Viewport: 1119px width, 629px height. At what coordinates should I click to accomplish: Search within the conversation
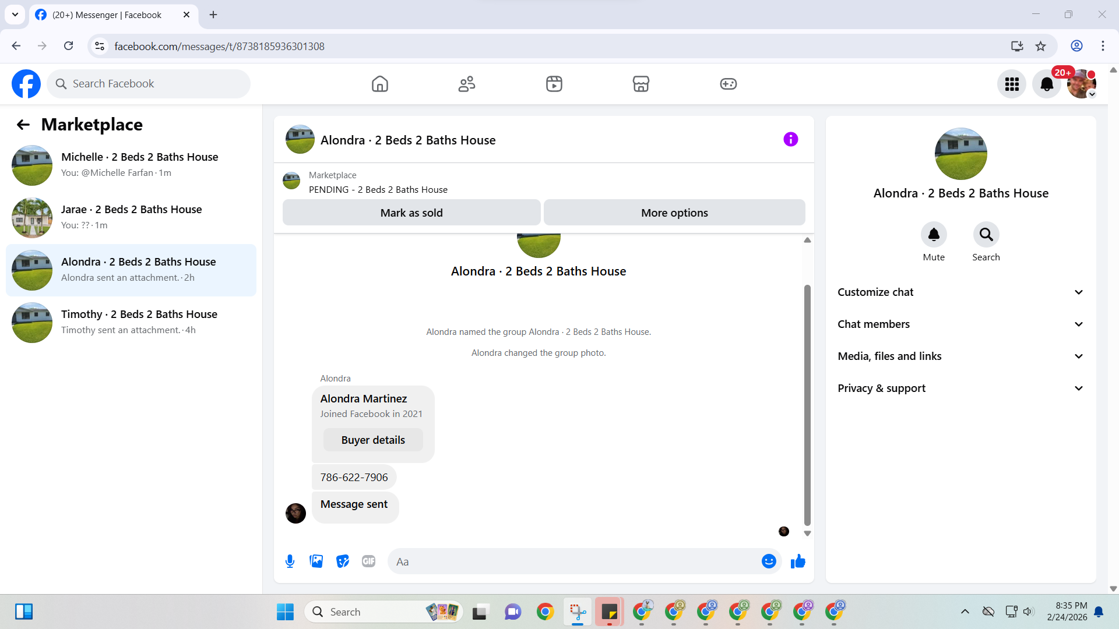pyautogui.click(x=986, y=235)
